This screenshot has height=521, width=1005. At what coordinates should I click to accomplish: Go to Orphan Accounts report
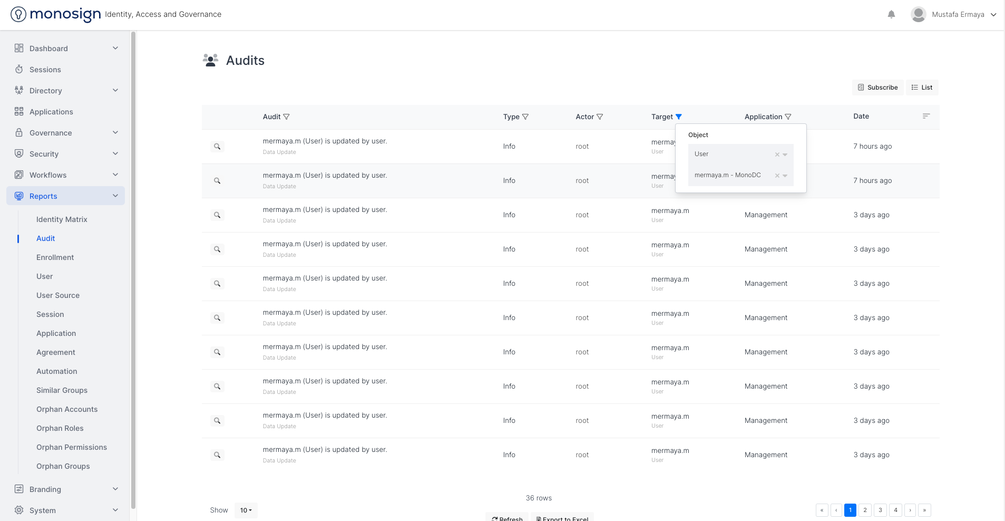pos(67,409)
